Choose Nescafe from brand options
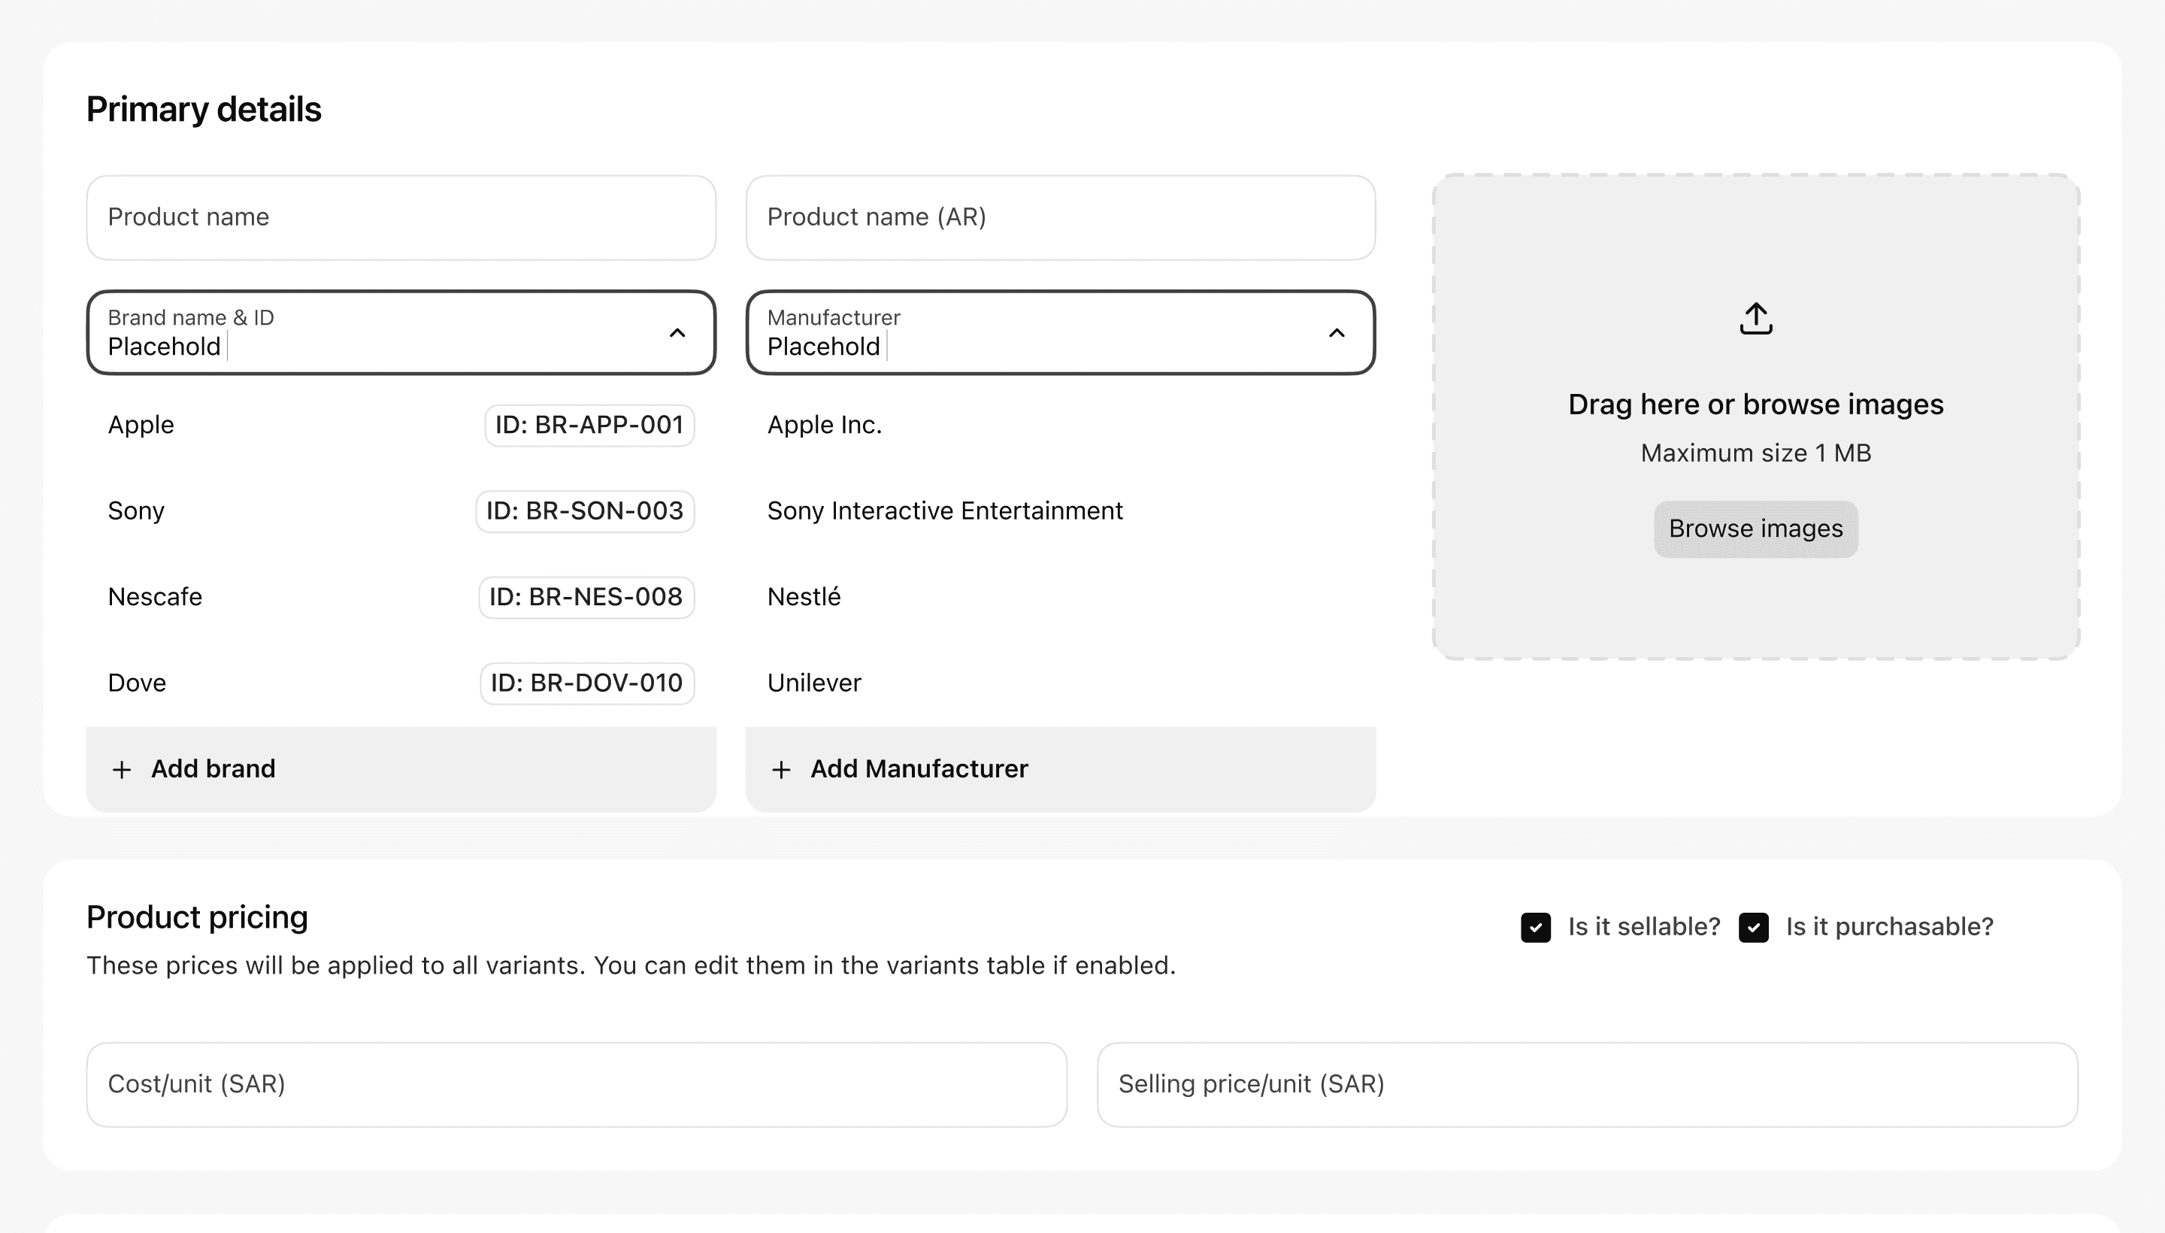This screenshot has width=2165, height=1233. coord(155,597)
